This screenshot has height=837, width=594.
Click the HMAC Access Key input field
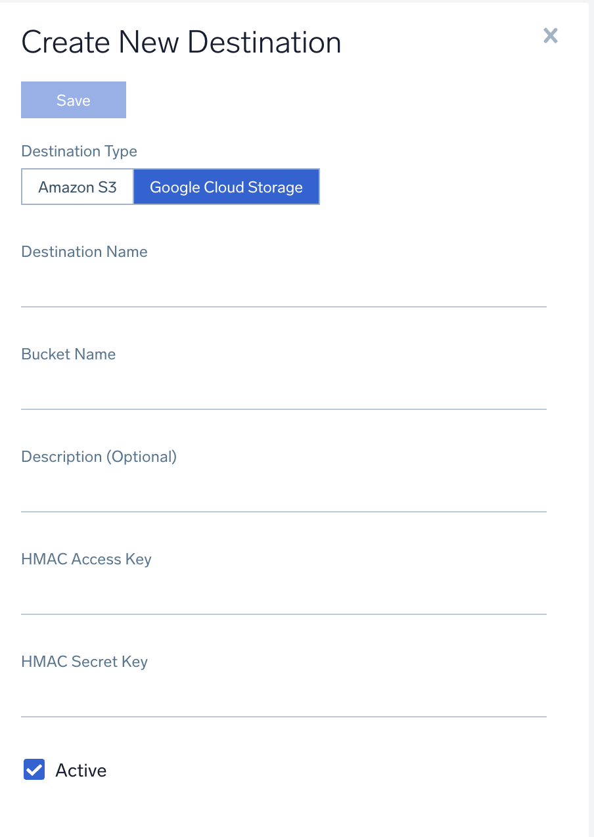[283, 603]
